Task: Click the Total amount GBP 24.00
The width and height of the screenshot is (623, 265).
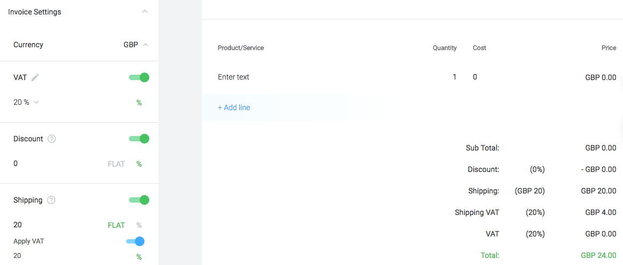Action: pyautogui.click(x=599, y=255)
